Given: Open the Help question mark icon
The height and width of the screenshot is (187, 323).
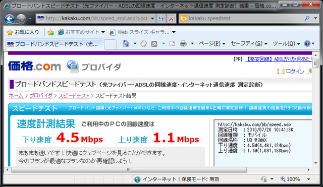Looking at the screenshot, I should point(307,44).
